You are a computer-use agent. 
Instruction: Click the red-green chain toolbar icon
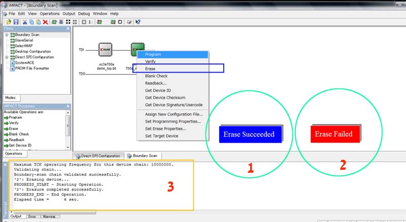[99, 22]
